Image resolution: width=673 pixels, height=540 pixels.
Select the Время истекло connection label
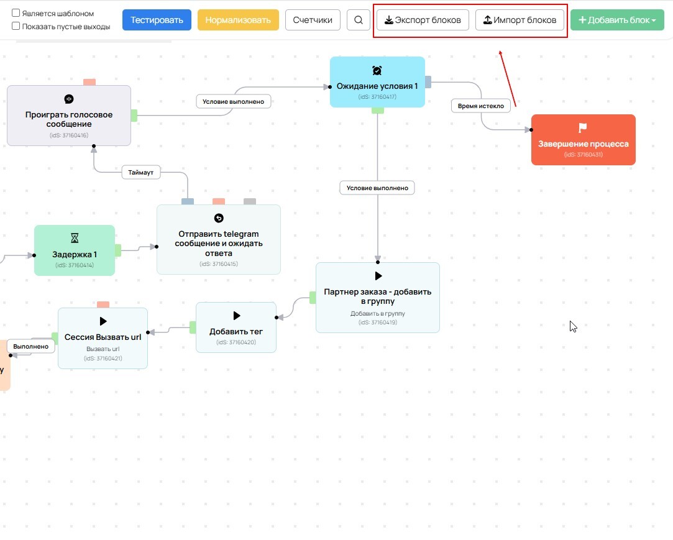click(x=480, y=106)
